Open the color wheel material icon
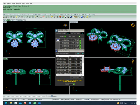 (x=63, y=17)
